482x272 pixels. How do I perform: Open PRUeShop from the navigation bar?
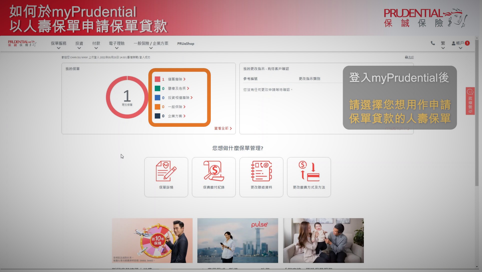tap(186, 44)
